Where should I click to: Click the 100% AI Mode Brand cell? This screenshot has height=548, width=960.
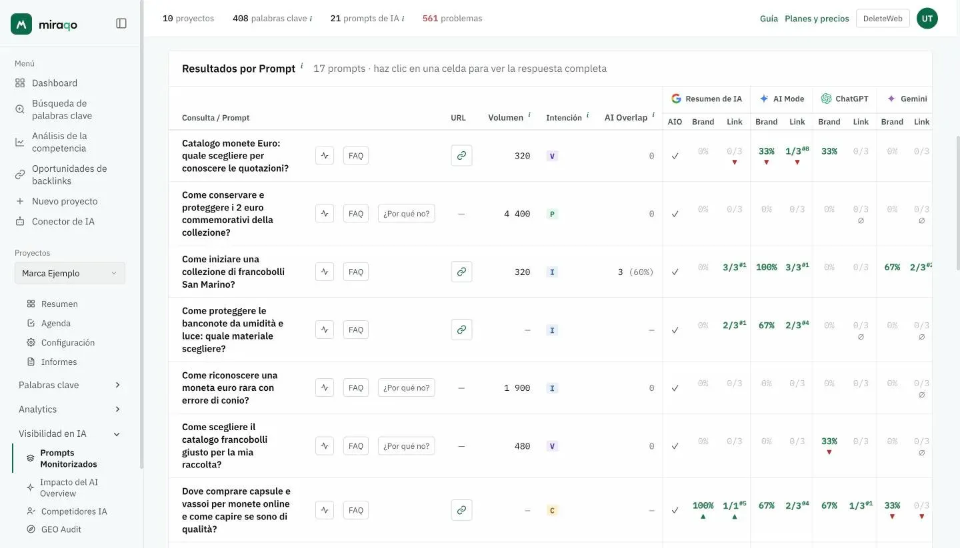[x=767, y=267]
